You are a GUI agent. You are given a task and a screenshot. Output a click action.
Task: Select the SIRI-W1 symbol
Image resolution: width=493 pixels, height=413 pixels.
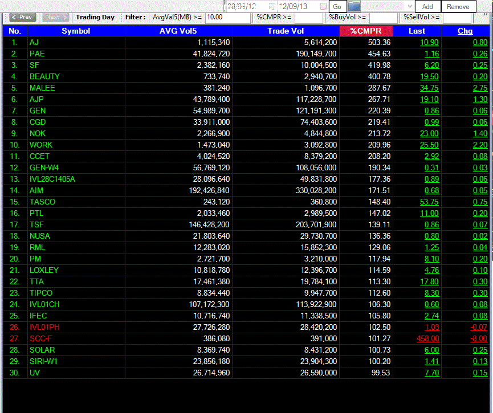coord(43,362)
